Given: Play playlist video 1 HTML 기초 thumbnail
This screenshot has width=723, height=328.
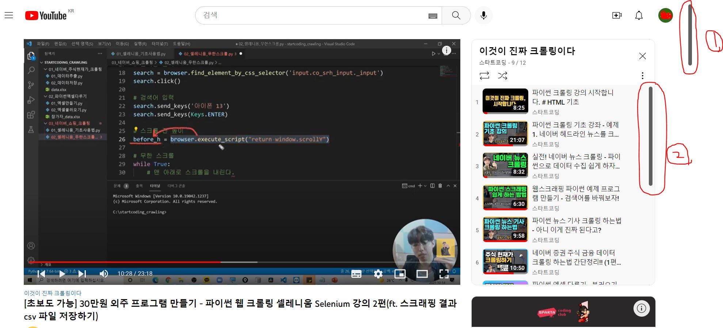Looking at the screenshot, I should click(x=505, y=101).
